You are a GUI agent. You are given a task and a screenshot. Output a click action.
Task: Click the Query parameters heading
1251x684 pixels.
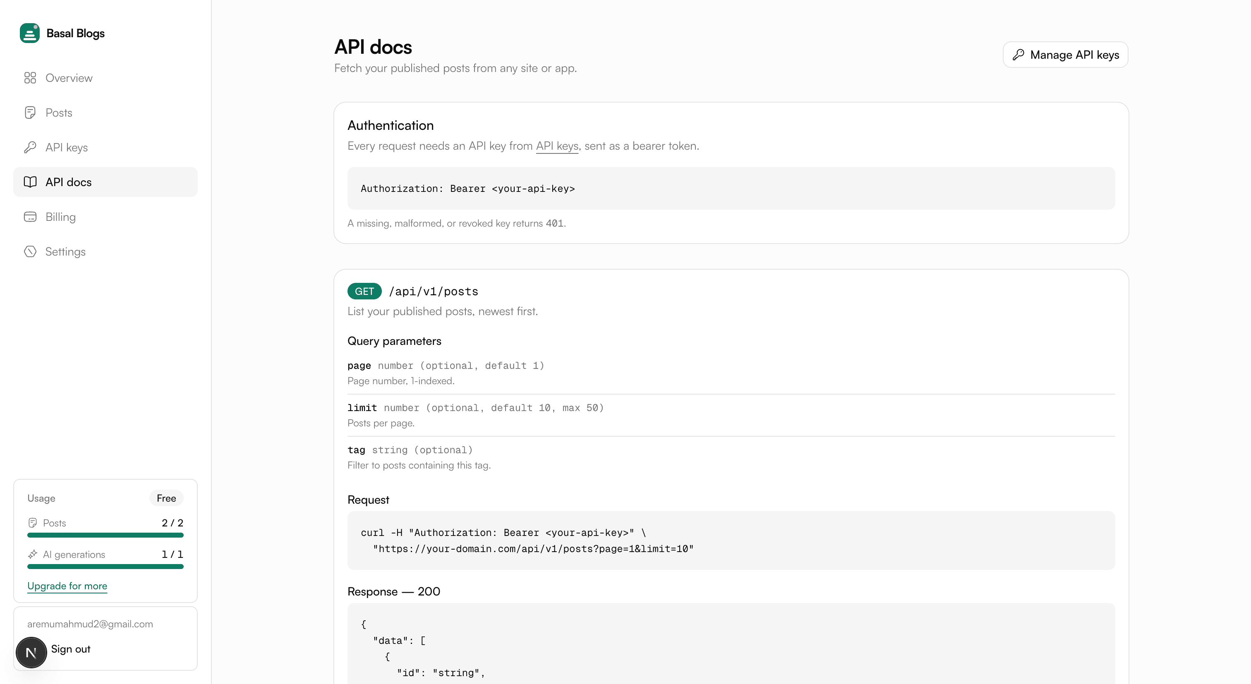pyautogui.click(x=394, y=341)
